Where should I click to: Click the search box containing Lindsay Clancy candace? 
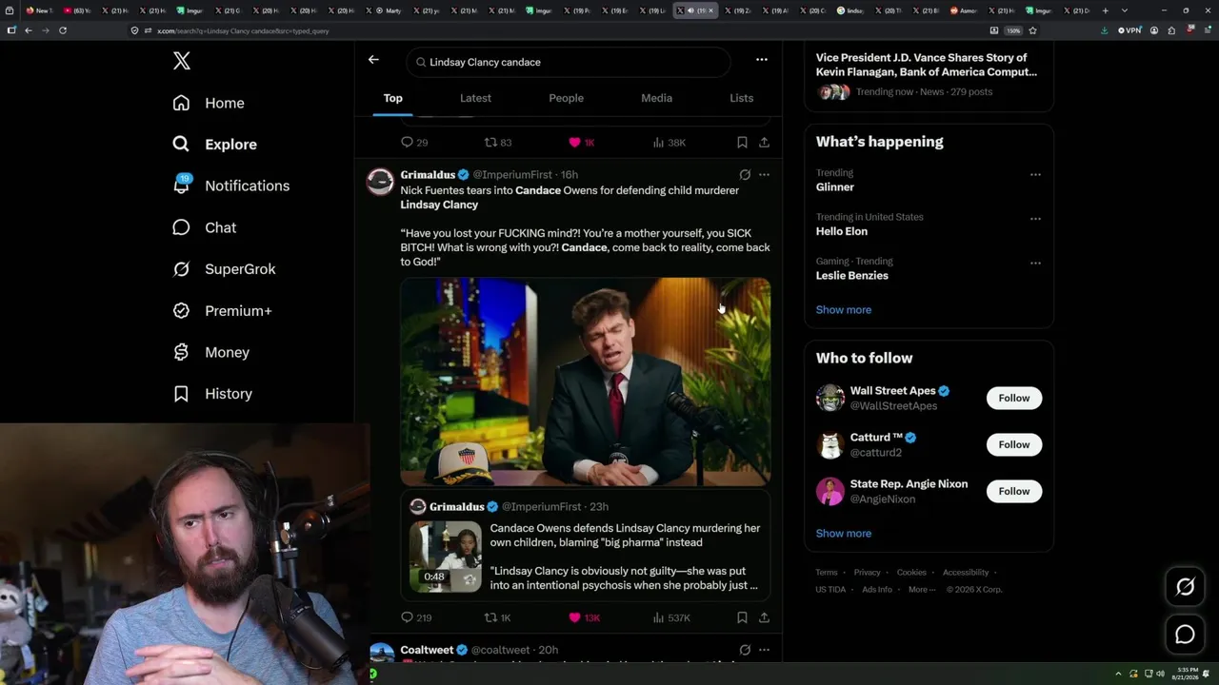[569, 62]
